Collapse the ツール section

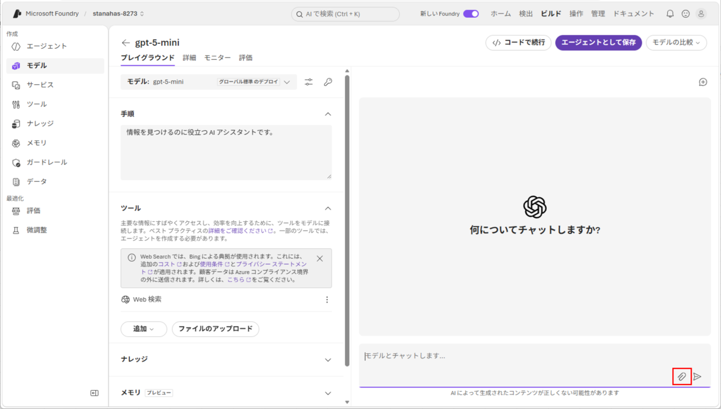click(328, 208)
